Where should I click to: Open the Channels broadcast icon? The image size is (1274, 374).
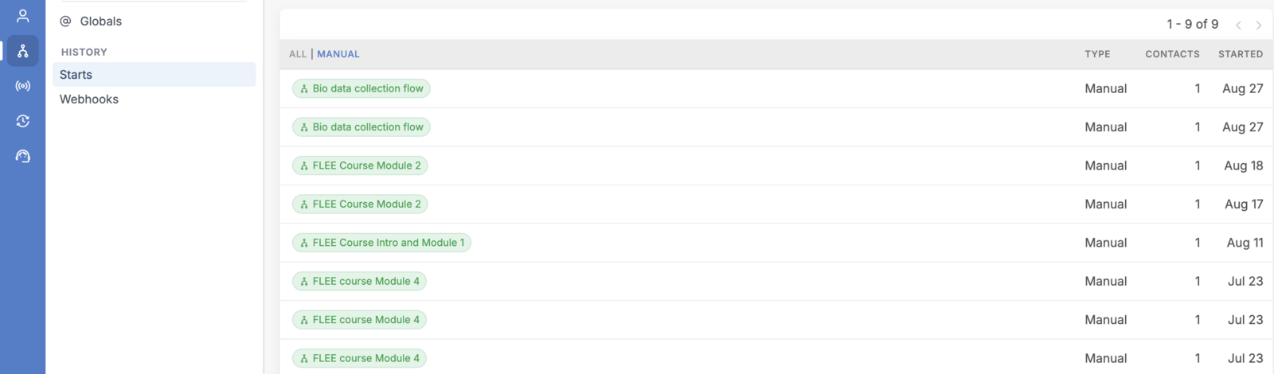tap(22, 86)
